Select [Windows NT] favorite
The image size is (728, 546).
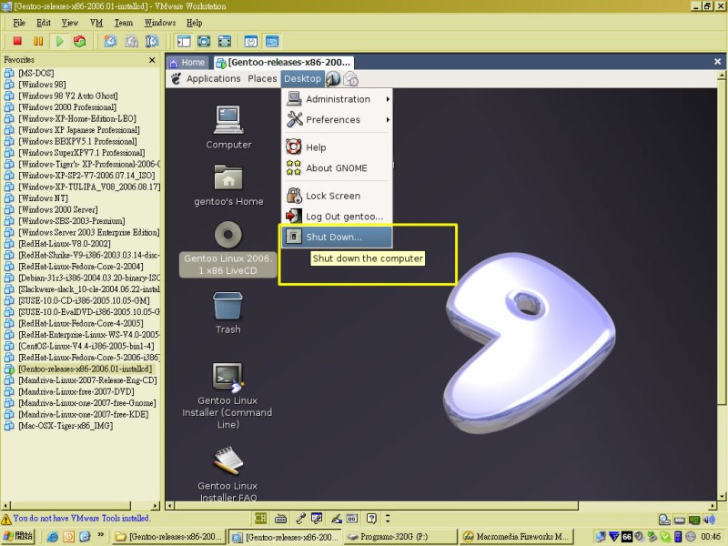click(43, 198)
